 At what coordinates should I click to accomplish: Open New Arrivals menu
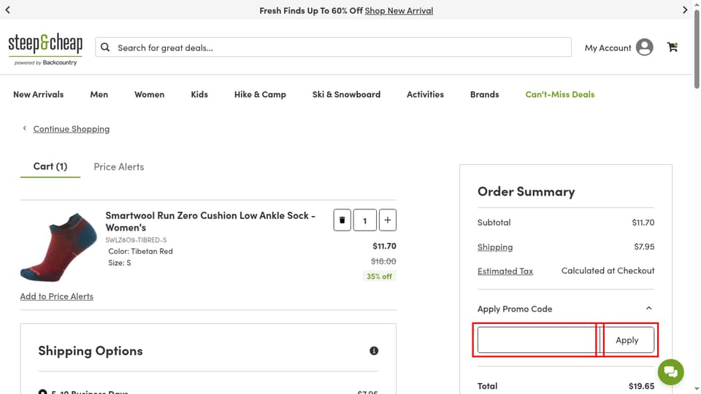point(39,94)
